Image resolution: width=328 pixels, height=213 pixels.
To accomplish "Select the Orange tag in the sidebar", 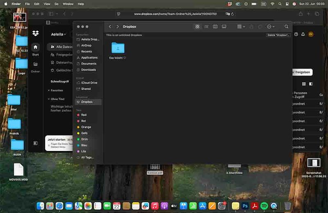I will pyautogui.click(x=86, y=127).
